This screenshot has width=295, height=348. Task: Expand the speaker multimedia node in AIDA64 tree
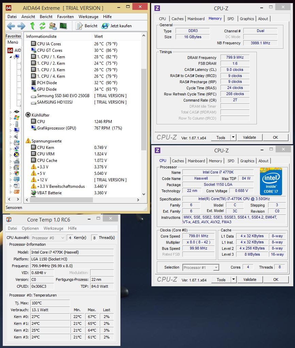point(11,136)
